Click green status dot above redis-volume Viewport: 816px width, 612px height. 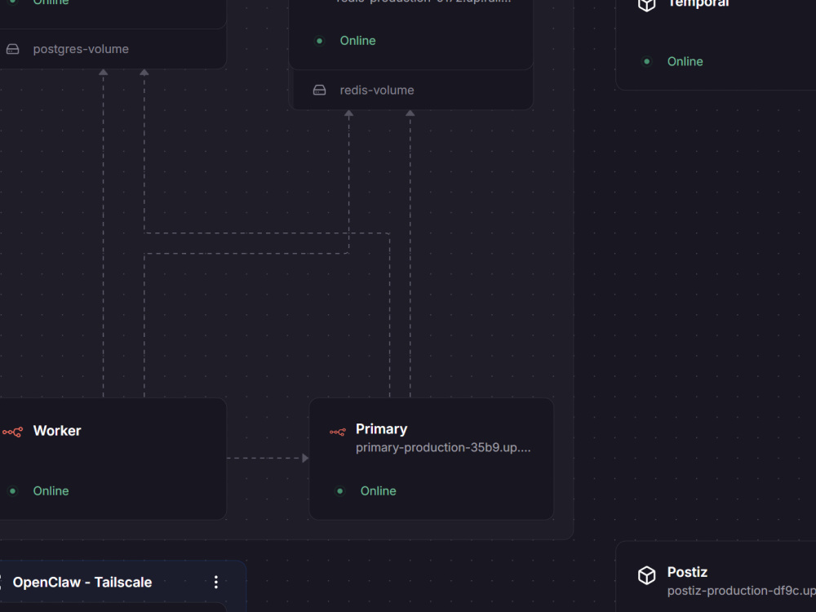[320, 41]
